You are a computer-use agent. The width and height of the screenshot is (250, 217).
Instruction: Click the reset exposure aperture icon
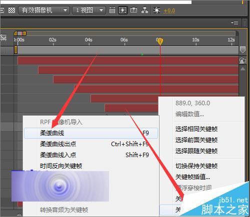156,10
